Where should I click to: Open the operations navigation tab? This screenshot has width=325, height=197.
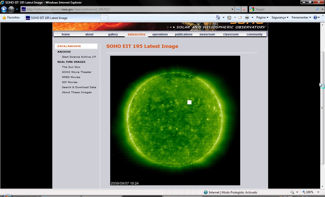(160, 34)
